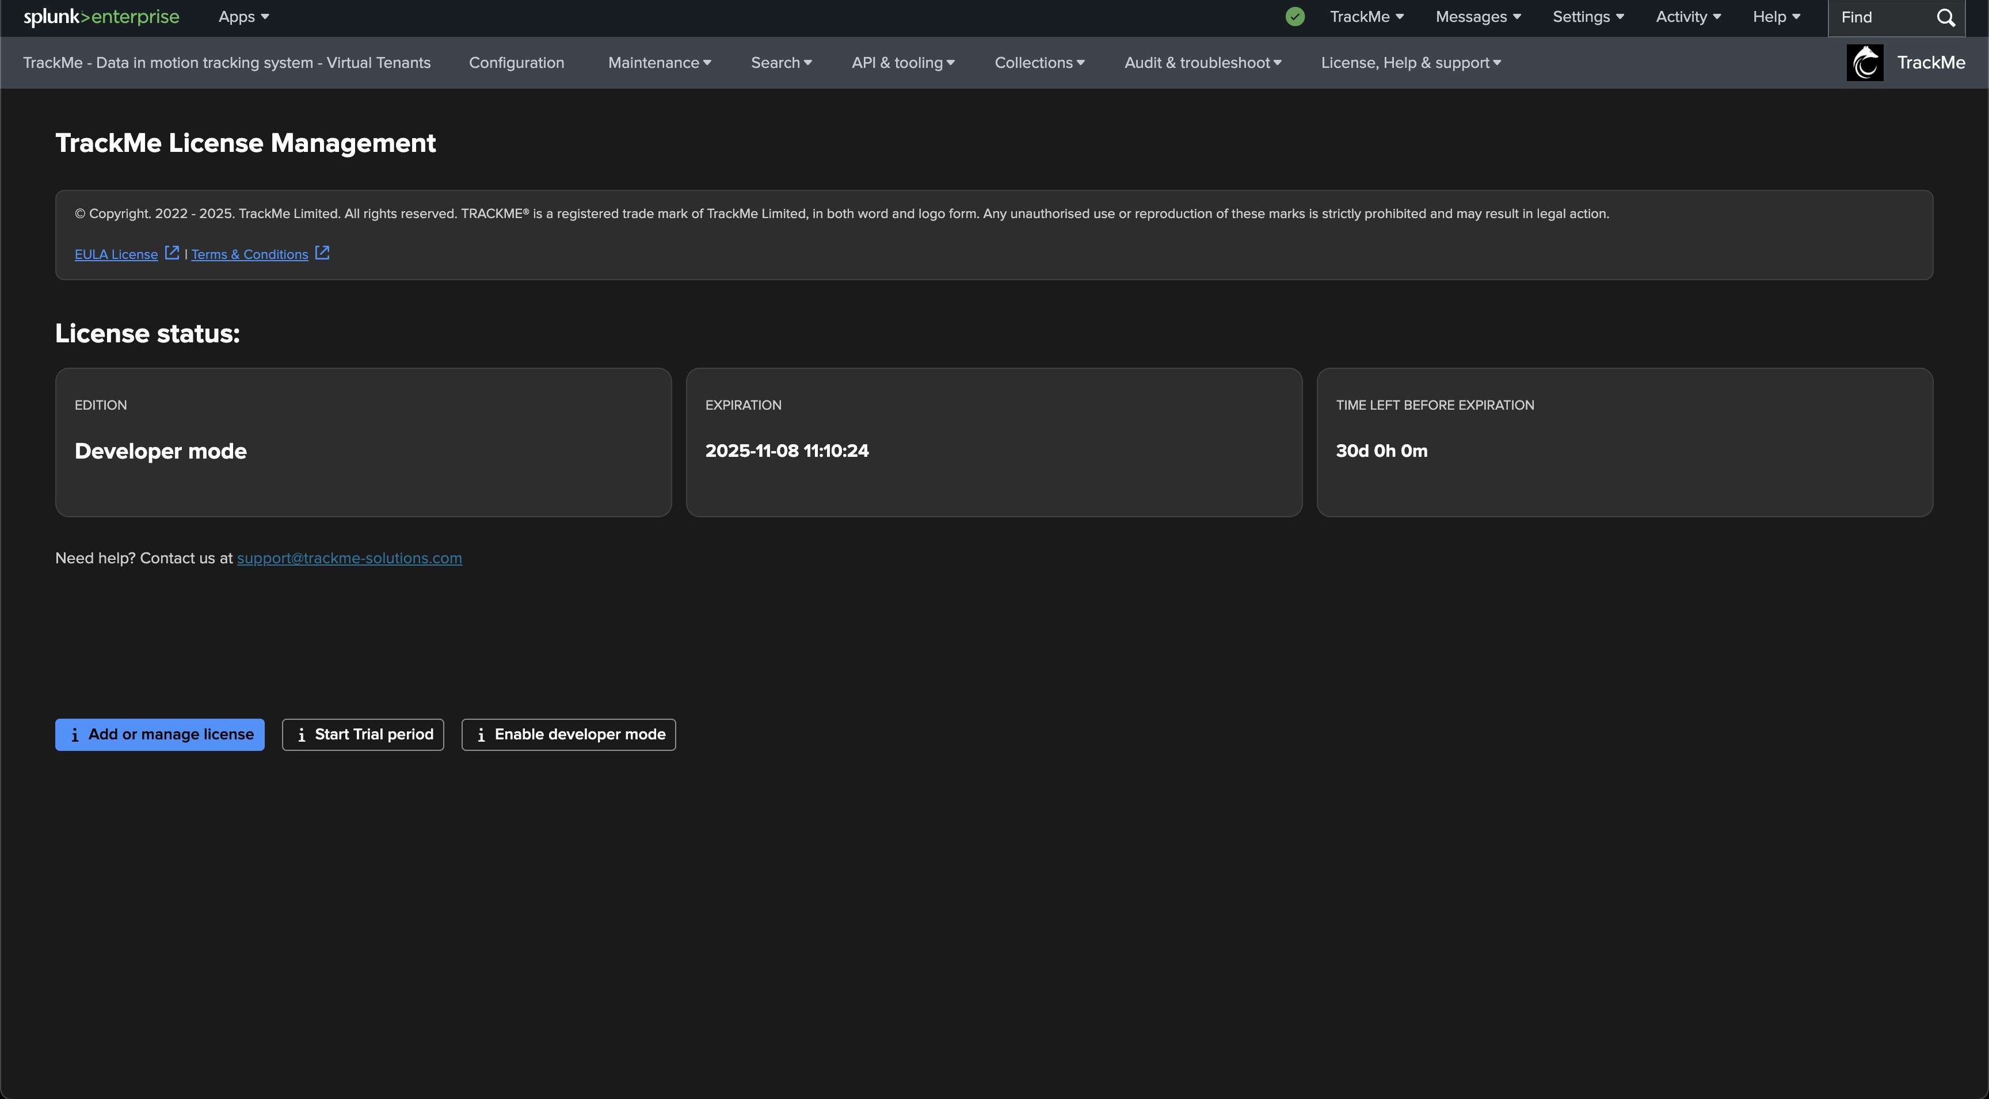Click external link icon next to EULA License
The width and height of the screenshot is (1989, 1099).
point(172,253)
